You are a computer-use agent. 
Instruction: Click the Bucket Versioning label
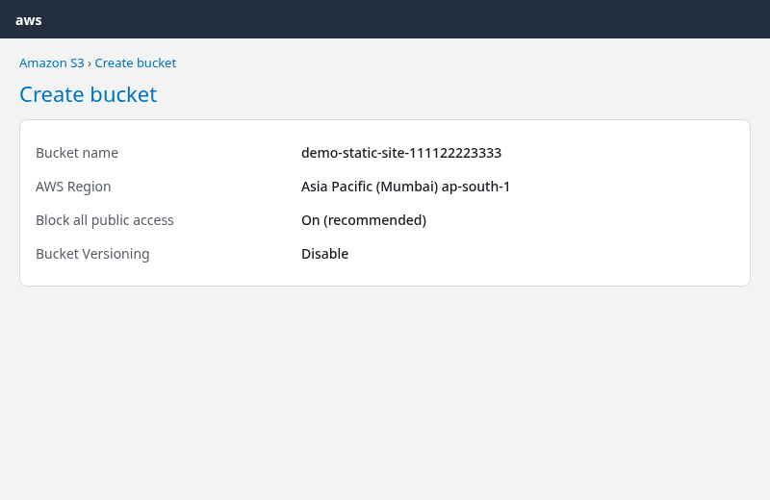click(92, 254)
